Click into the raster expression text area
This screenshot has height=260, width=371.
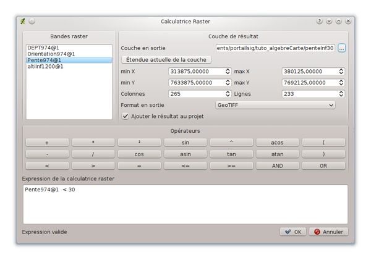(185, 204)
